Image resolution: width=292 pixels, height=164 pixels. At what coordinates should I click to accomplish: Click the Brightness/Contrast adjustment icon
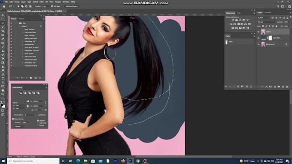233,20
